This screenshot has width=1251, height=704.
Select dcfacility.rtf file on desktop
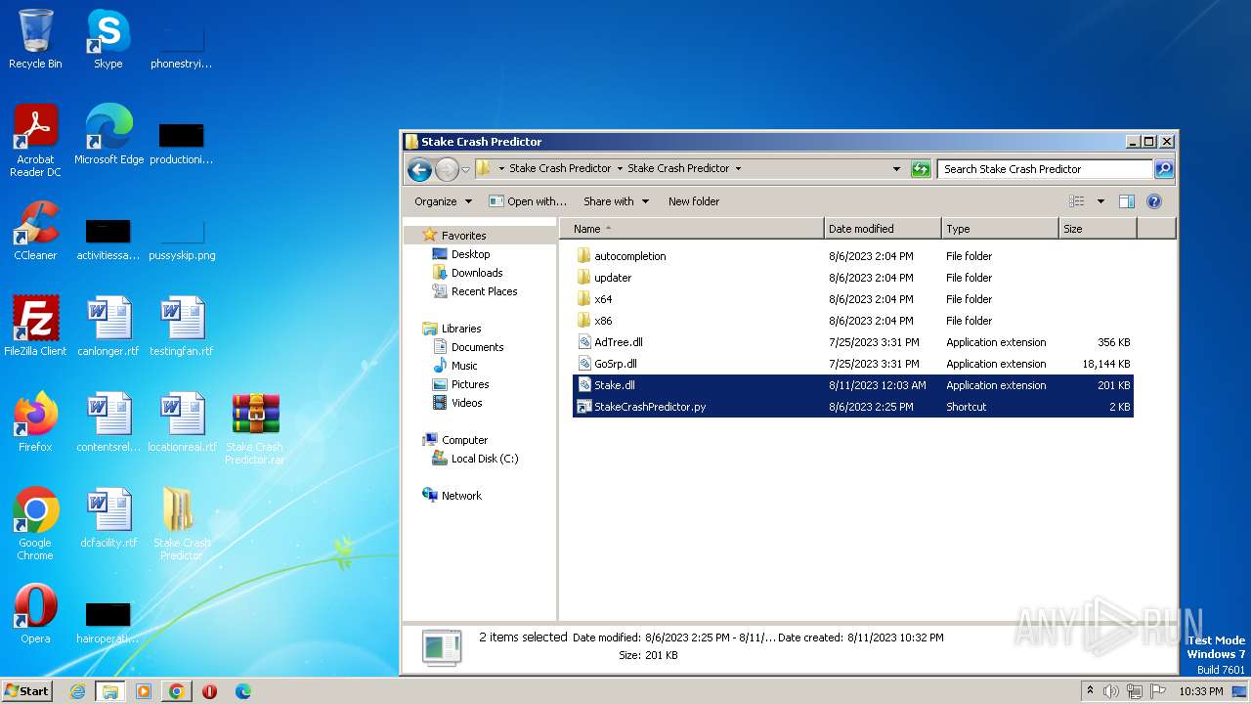coord(108,518)
